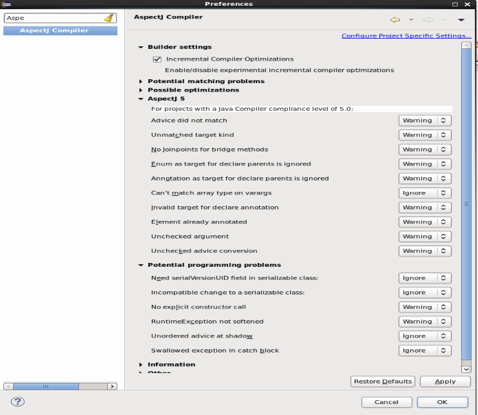Collapse the AspectJ 5 section

coord(141,99)
